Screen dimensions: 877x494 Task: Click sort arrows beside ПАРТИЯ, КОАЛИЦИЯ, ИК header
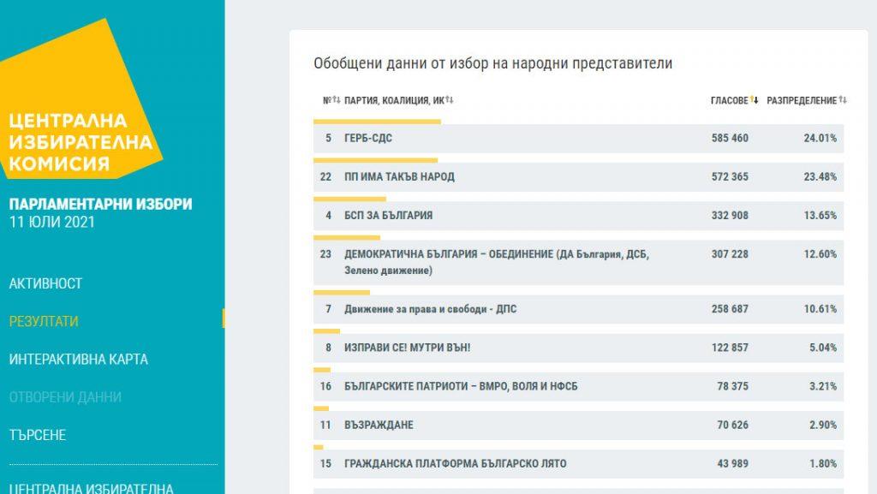pyautogui.click(x=450, y=100)
